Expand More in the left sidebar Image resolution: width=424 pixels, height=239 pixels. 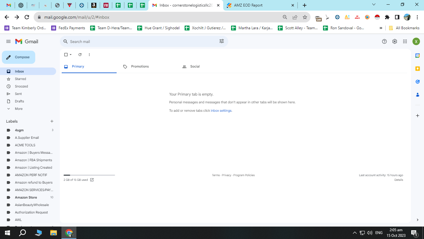coord(28,109)
